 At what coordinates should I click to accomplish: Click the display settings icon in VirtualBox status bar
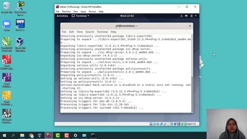click(x=172, y=124)
